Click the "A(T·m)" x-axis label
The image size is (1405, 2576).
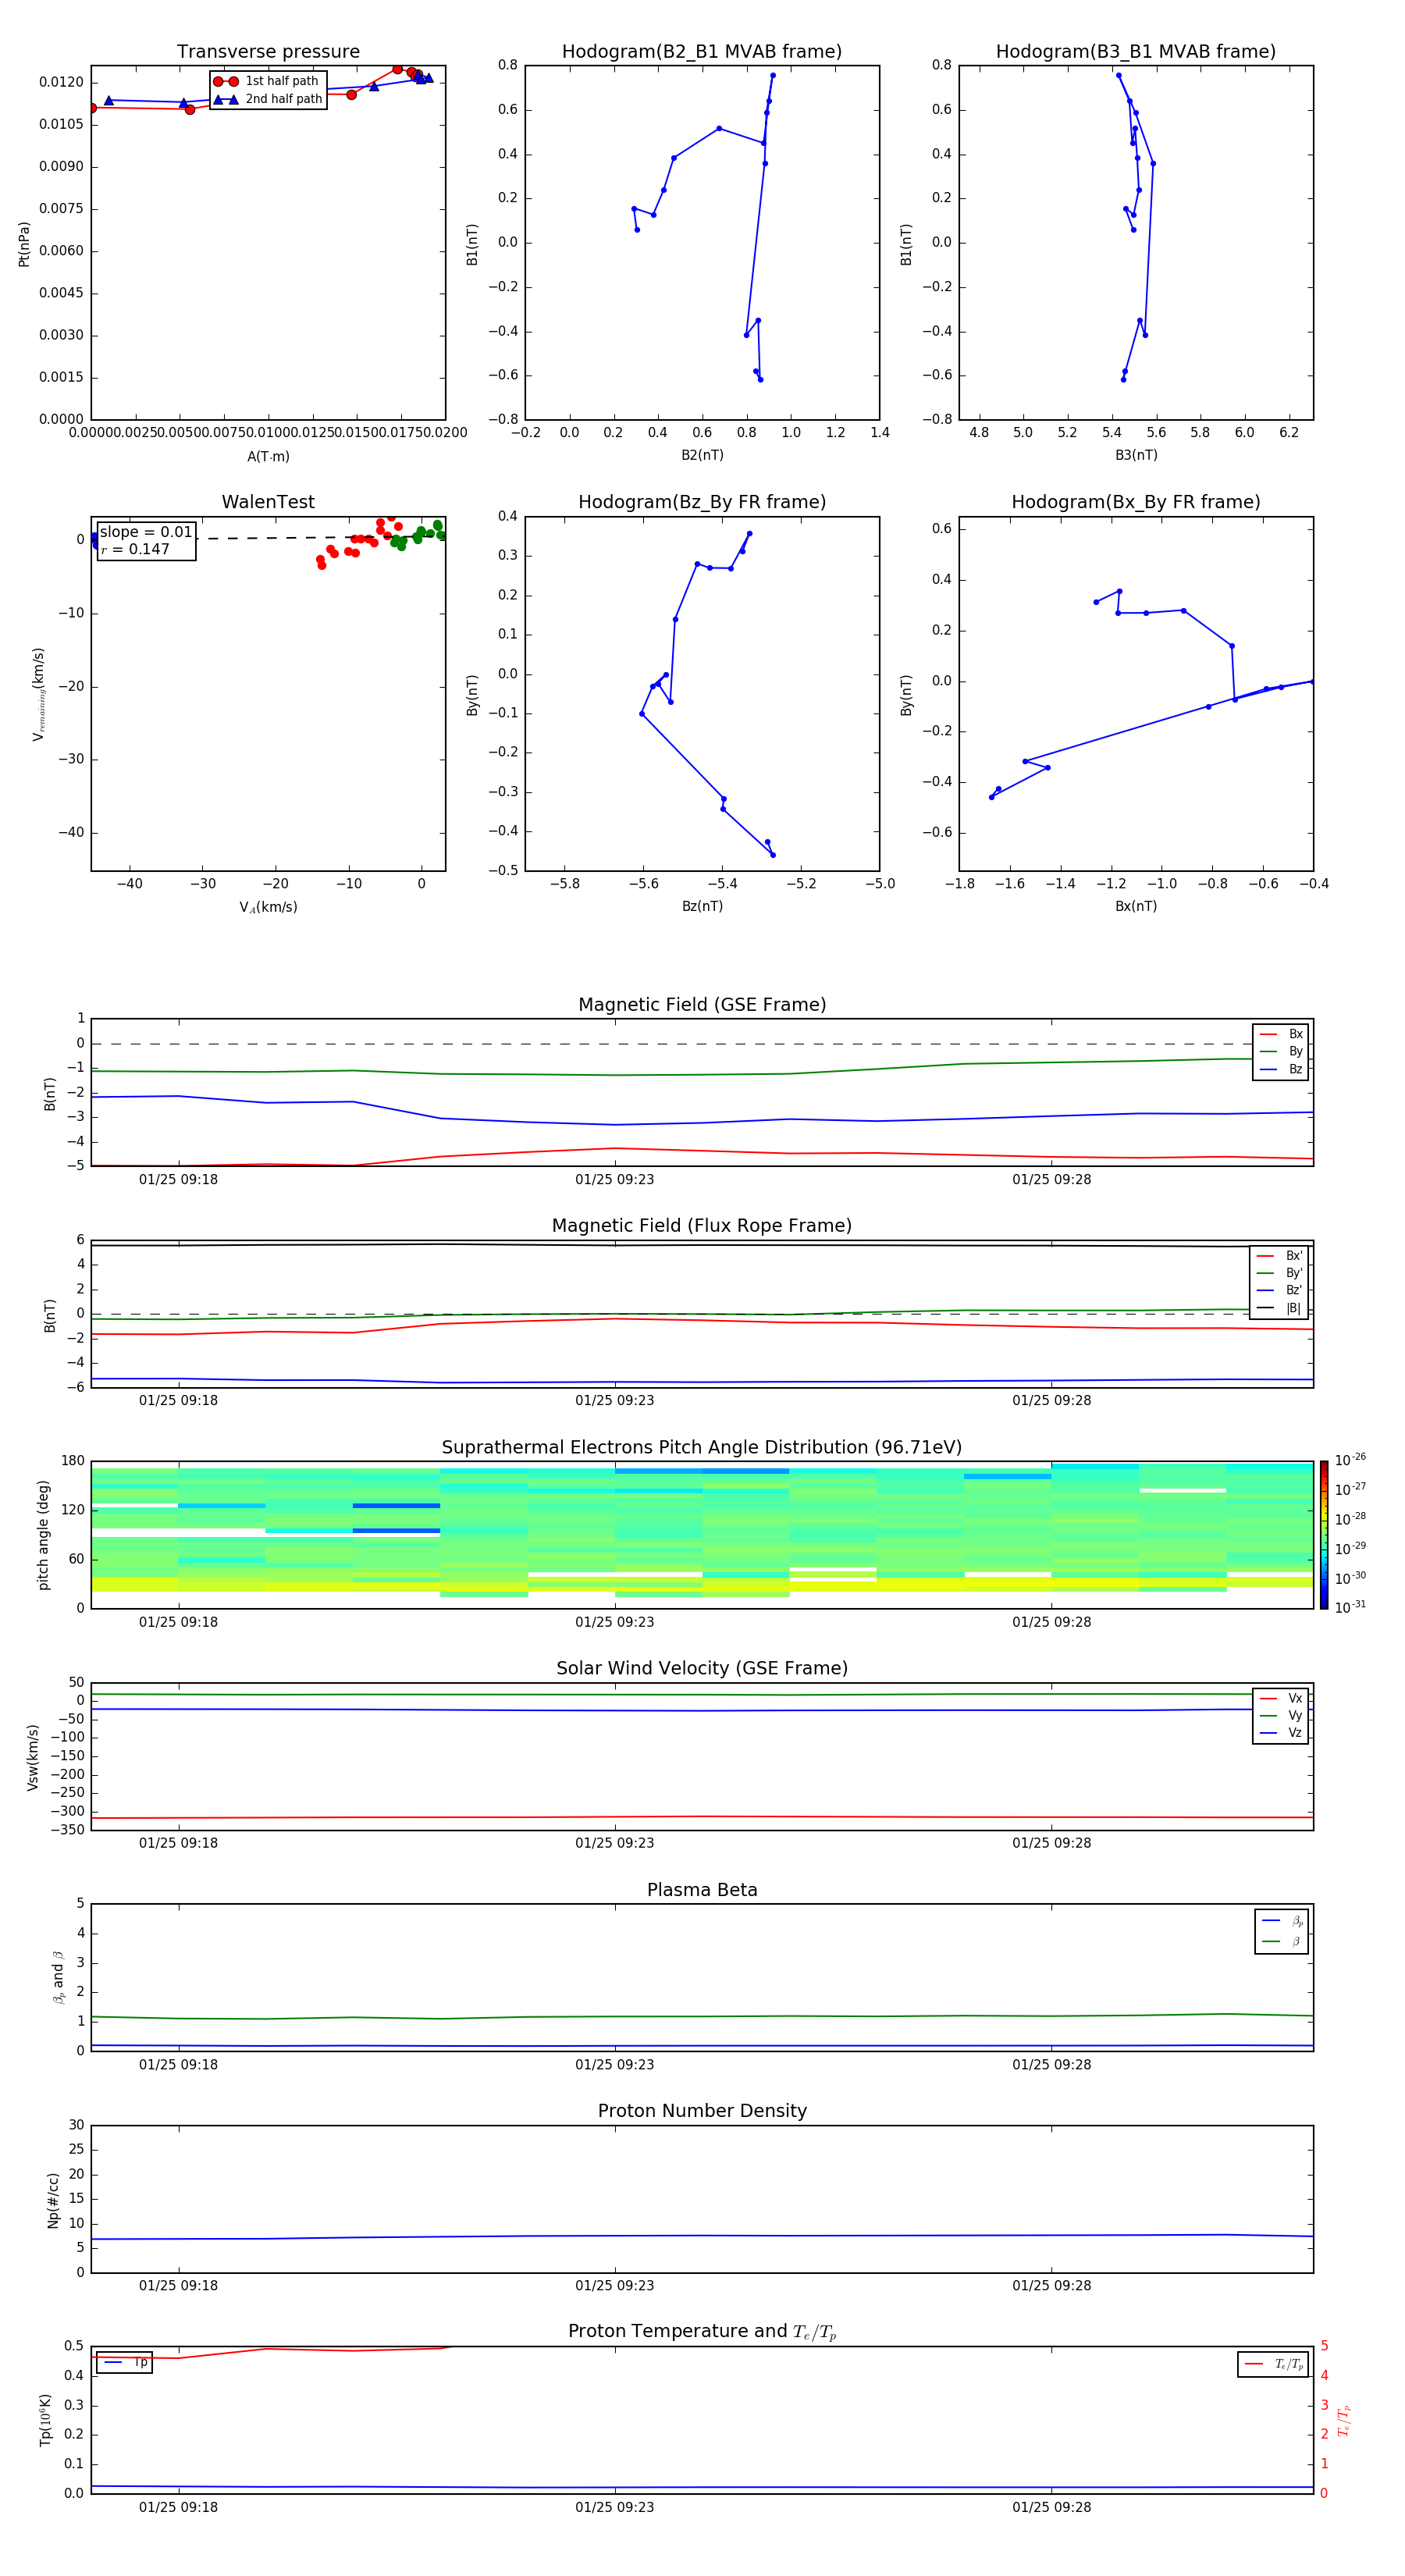click(x=268, y=456)
